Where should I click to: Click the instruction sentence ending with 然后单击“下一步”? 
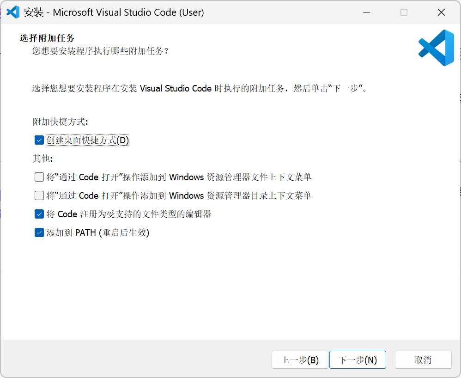point(200,88)
